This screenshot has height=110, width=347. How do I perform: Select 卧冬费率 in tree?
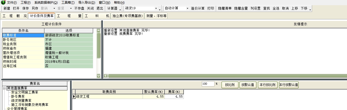click(18, 96)
